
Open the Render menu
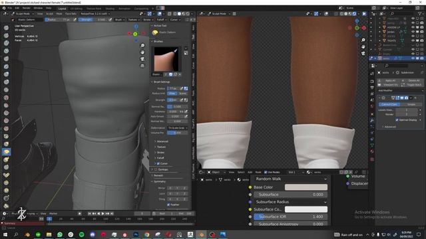[x=27, y=8]
